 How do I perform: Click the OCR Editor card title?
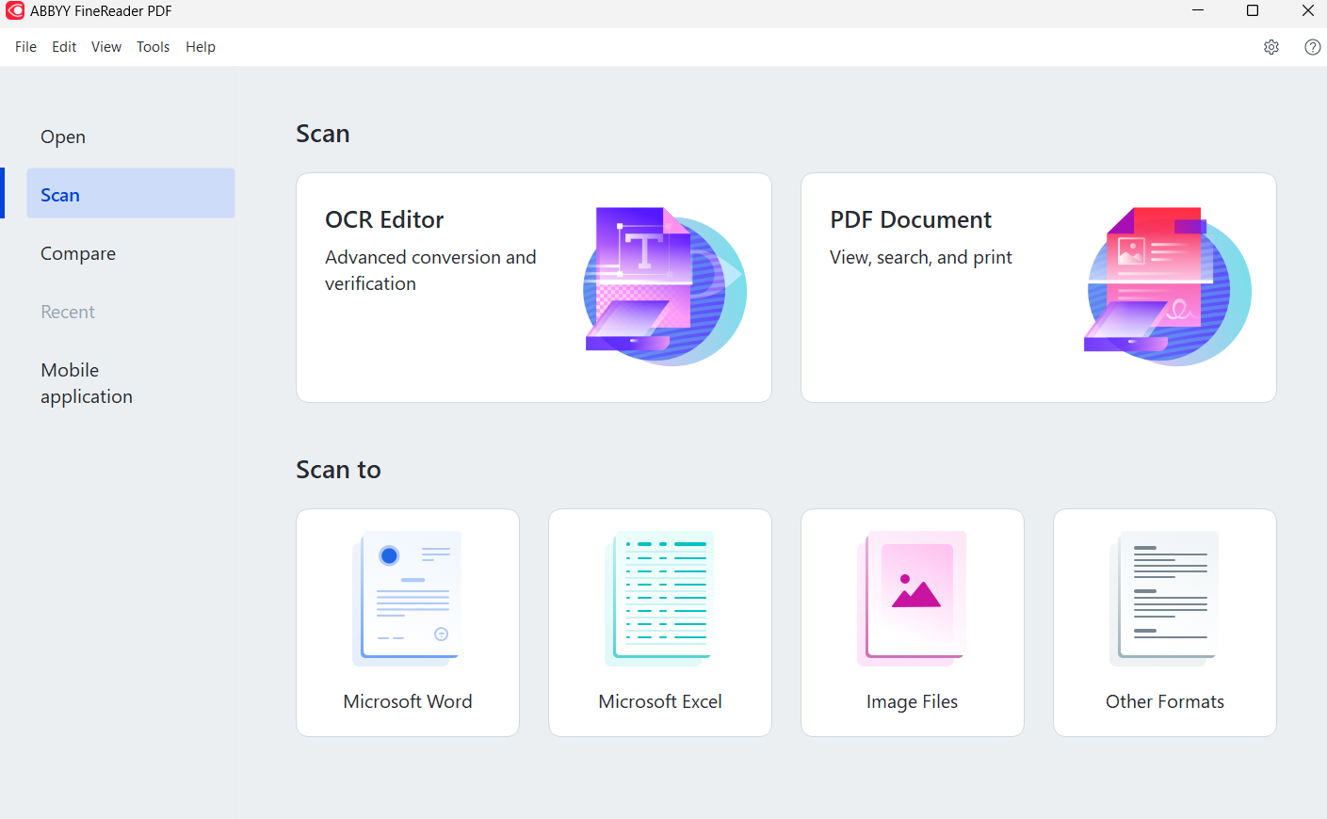(384, 220)
